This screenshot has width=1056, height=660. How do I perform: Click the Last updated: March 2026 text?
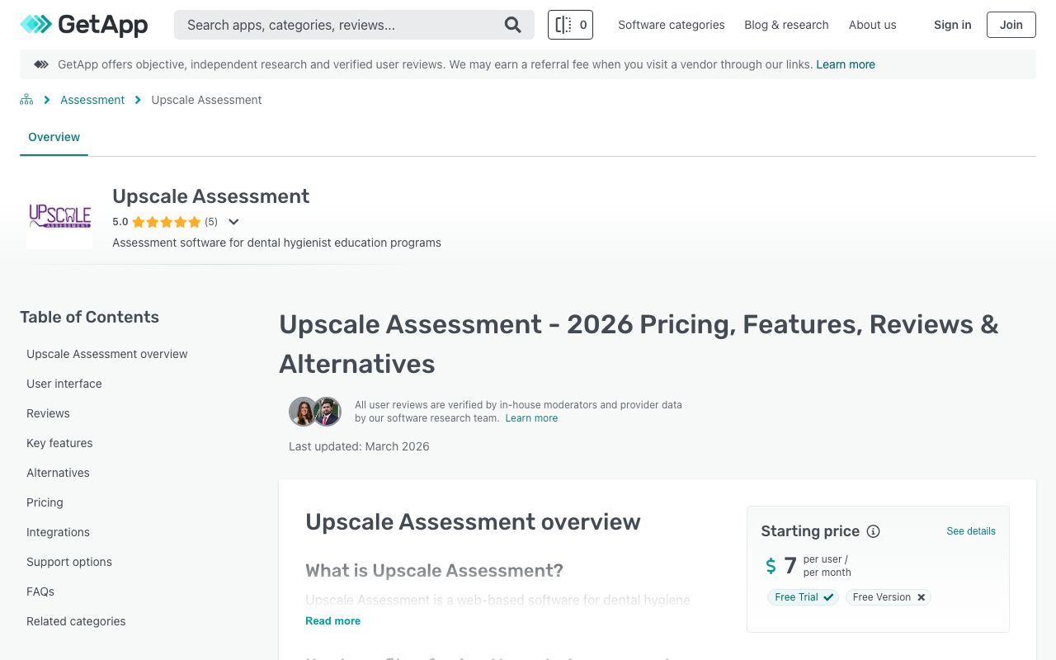coord(359,446)
